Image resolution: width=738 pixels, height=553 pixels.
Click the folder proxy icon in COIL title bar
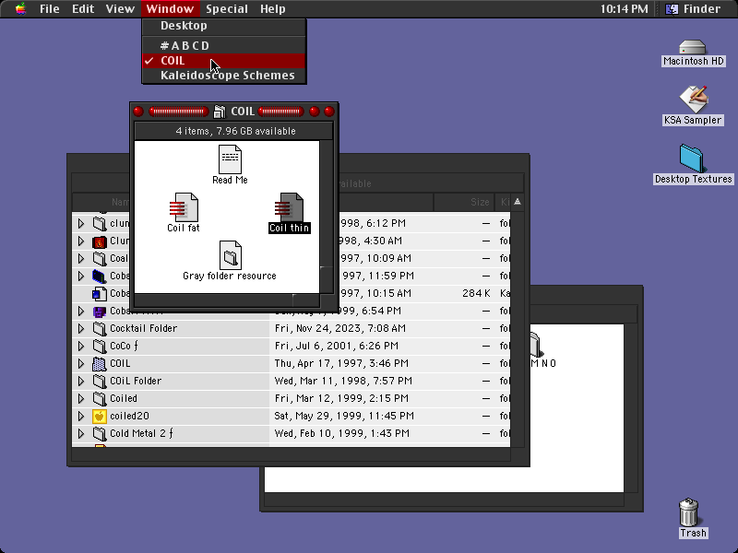click(220, 112)
